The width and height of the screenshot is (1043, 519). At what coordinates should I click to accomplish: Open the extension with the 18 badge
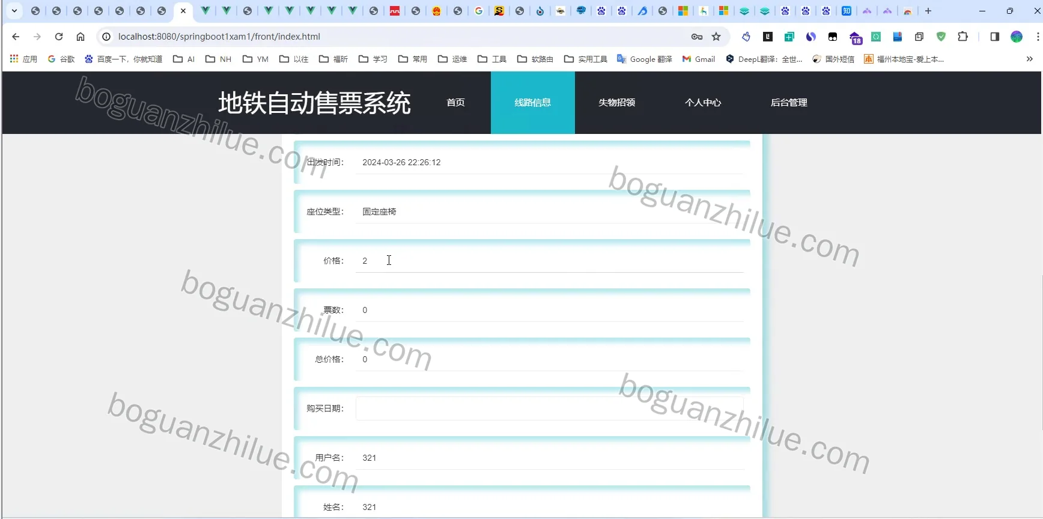pos(856,38)
